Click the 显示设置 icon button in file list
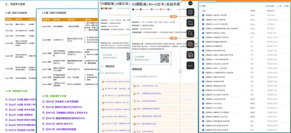Image resolution: width=291 pixels, height=133 pixels. (x=270, y=6)
